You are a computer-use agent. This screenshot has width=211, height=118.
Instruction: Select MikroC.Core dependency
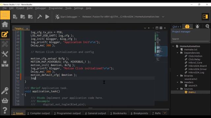195,63
